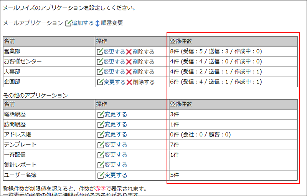Select the アドレス帳 name cell
Image resolution: width=307 pixels, height=196 pixels.
tap(49, 135)
